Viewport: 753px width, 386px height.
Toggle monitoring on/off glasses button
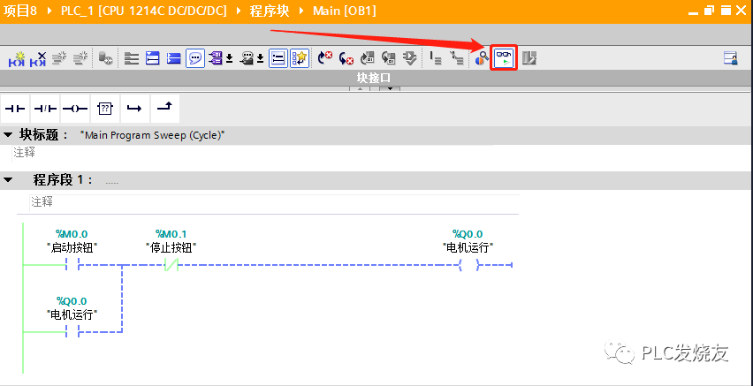coord(504,58)
